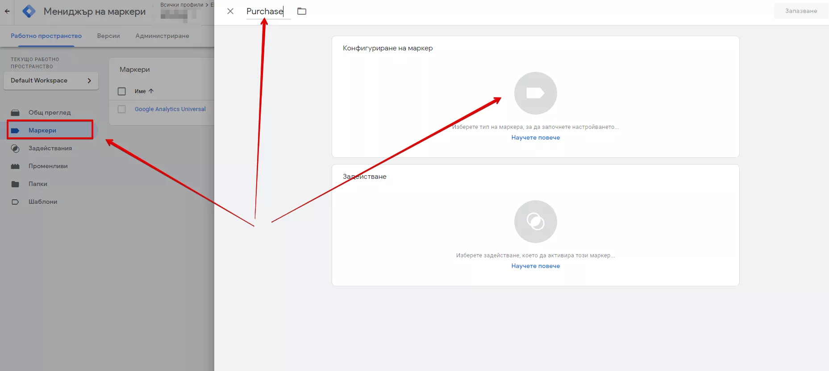Click the Променливи icon in sidebar
The height and width of the screenshot is (371, 829).
[x=15, y=166]
